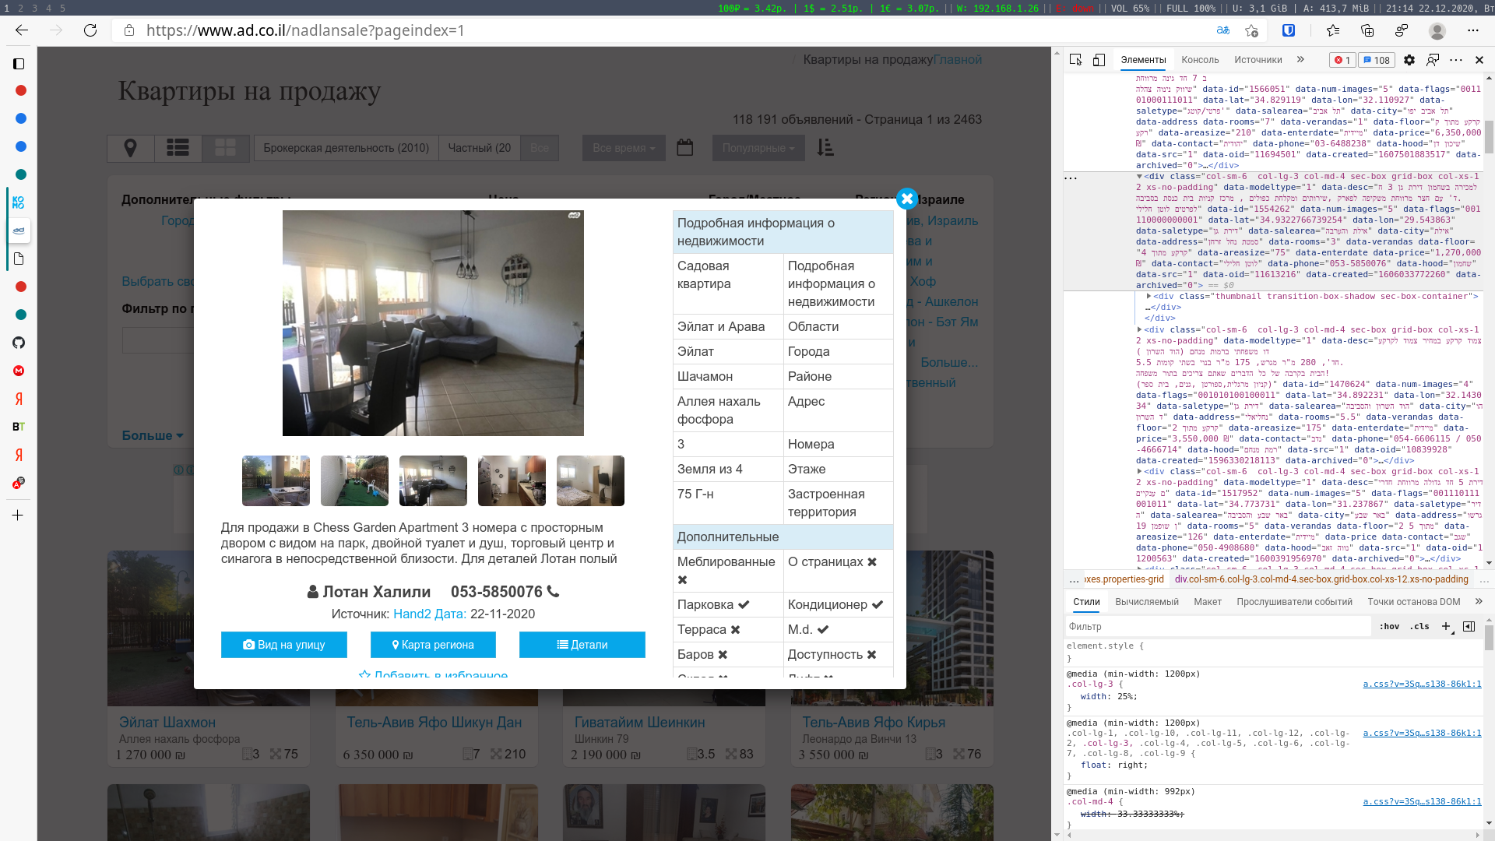View site security lock information
Viewport: 1495px width, 841px height.
[129, 30]
